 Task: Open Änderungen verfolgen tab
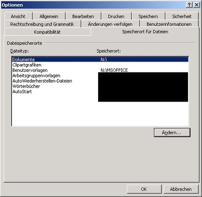coord(110,24)
